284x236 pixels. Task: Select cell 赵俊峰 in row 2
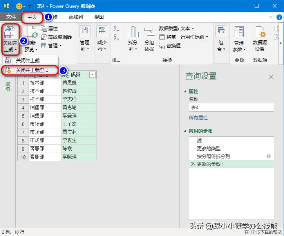click(x=79, y=91)
